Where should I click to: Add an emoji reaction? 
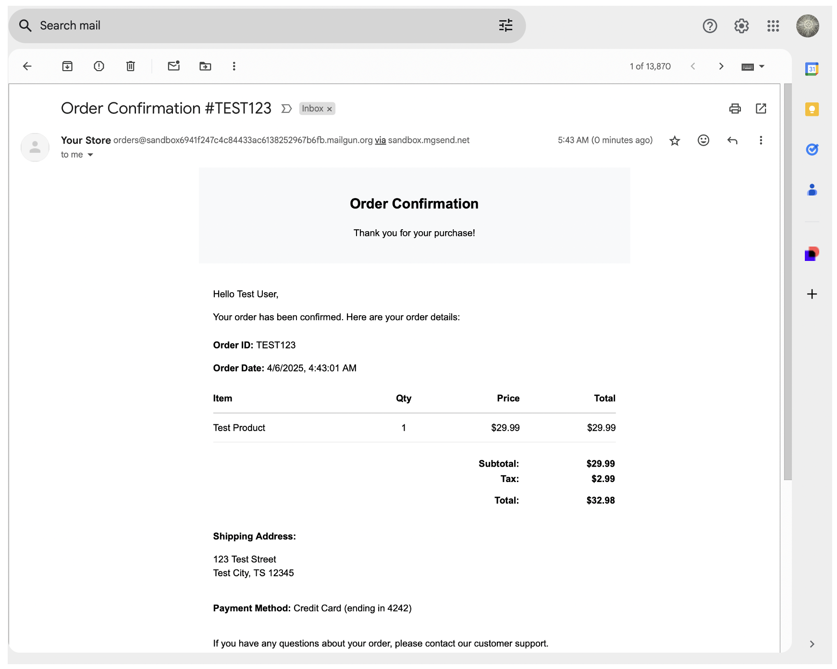703,140
